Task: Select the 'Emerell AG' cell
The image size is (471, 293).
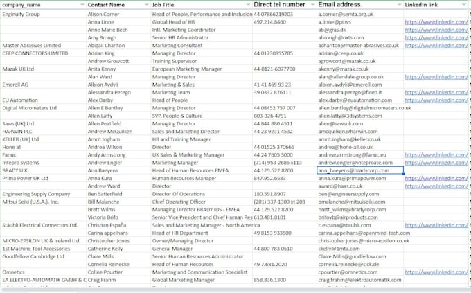Action: [43, 85]
